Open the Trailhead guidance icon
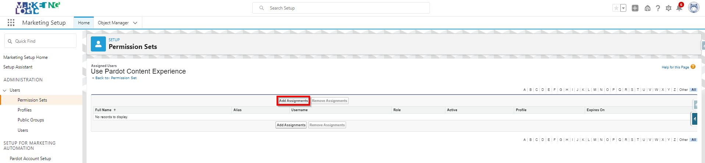705x163 pixels. tap(648, 8)
